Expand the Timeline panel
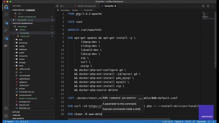 (x=16, y=115)
